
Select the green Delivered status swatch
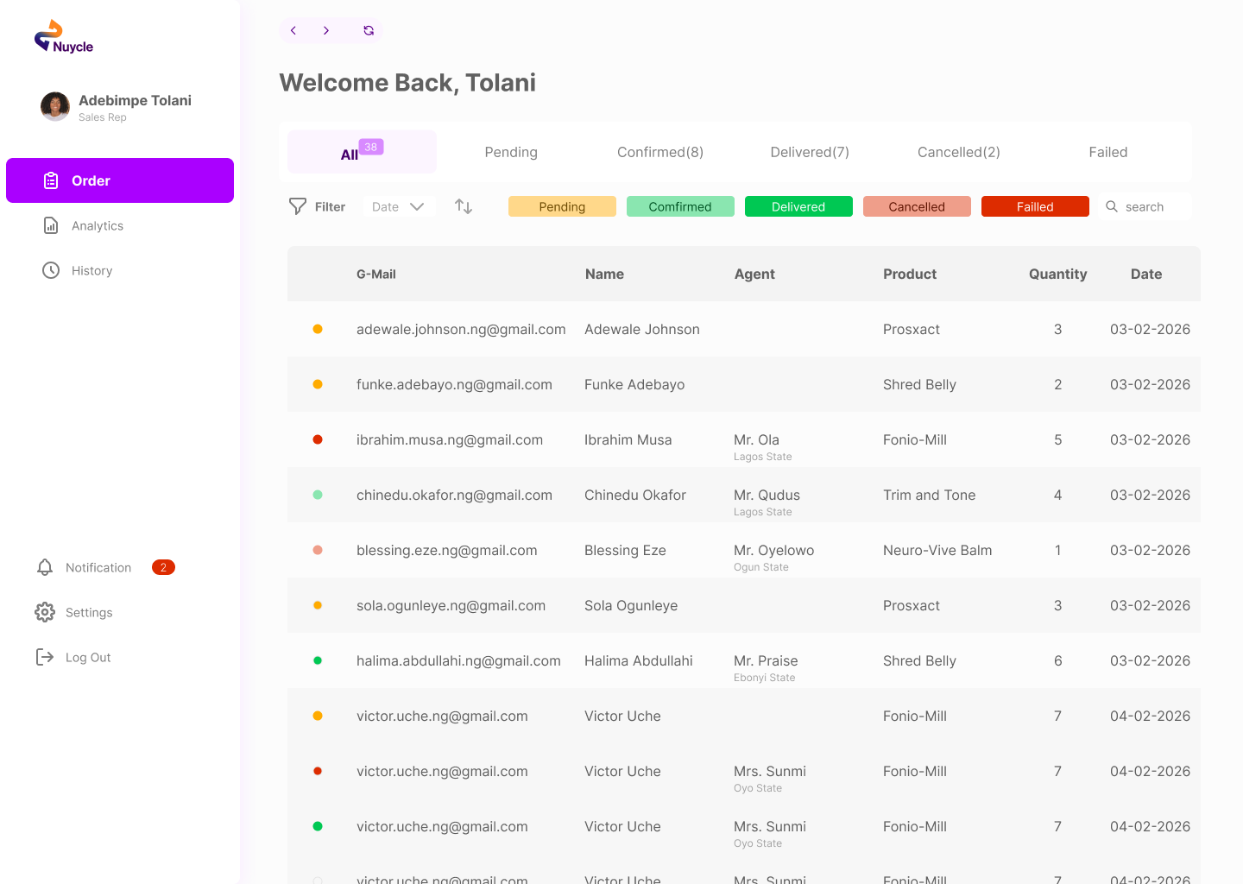click(x=798, y=206)
